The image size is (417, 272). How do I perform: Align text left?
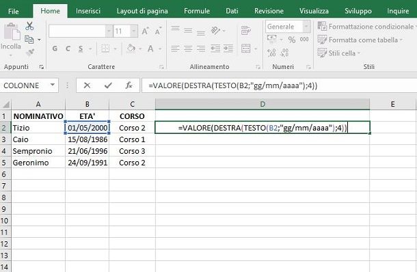[x=175, y=49]
